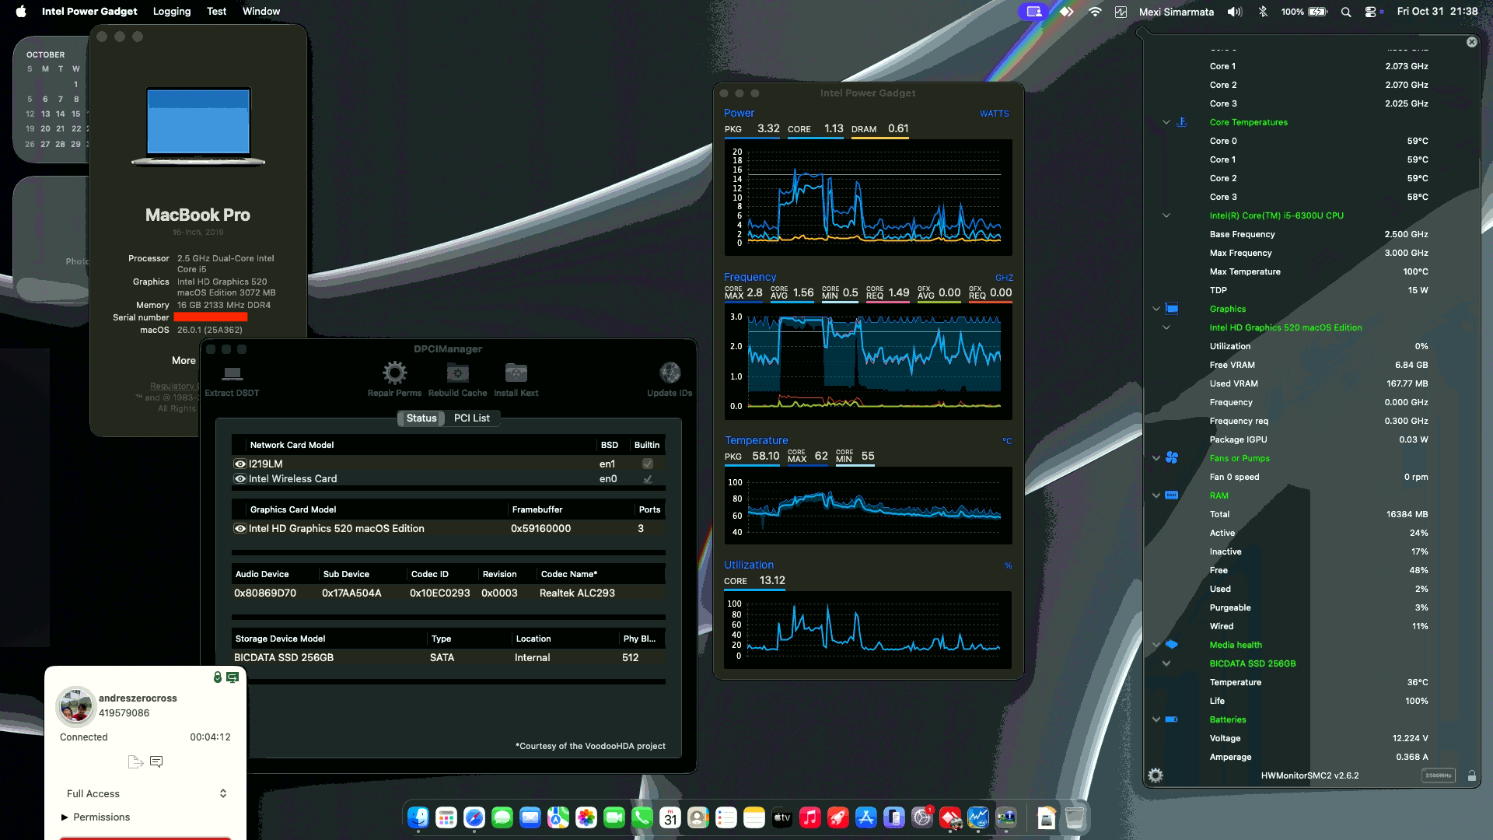Click the AnyDesk user profile picture
This screenshot has width=1493, height=840.
coord(76,705)
